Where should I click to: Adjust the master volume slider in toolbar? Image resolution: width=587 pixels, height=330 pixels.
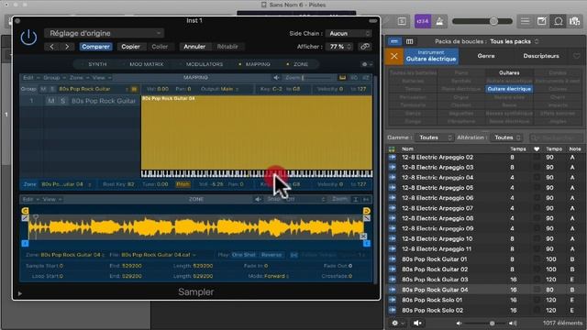[482, 21]
